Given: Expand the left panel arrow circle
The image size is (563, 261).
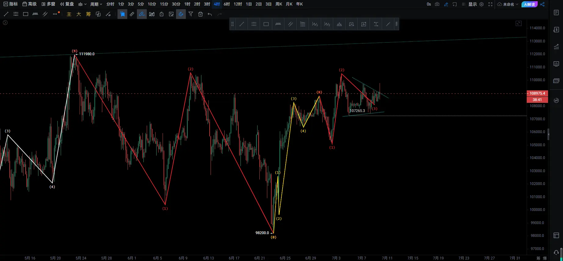Looking at the screenshot, I should (x=5, y=23).
